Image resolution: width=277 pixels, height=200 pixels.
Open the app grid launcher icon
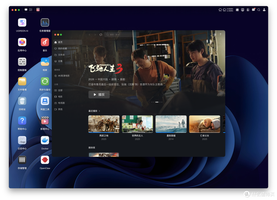pos(31,10)
